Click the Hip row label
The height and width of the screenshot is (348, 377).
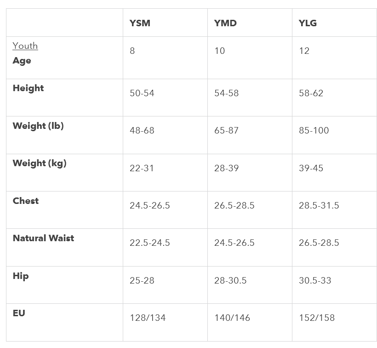[x=21, y=276]
